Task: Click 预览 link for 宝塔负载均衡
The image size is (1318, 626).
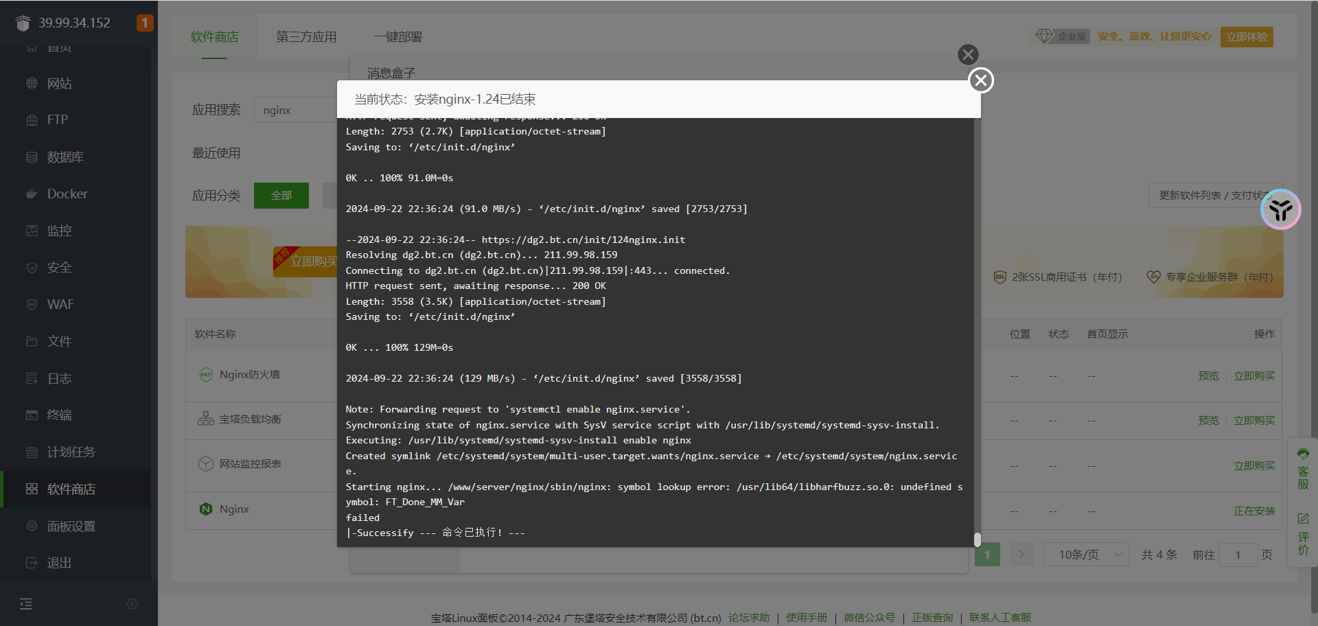Action: (1209, 421)
